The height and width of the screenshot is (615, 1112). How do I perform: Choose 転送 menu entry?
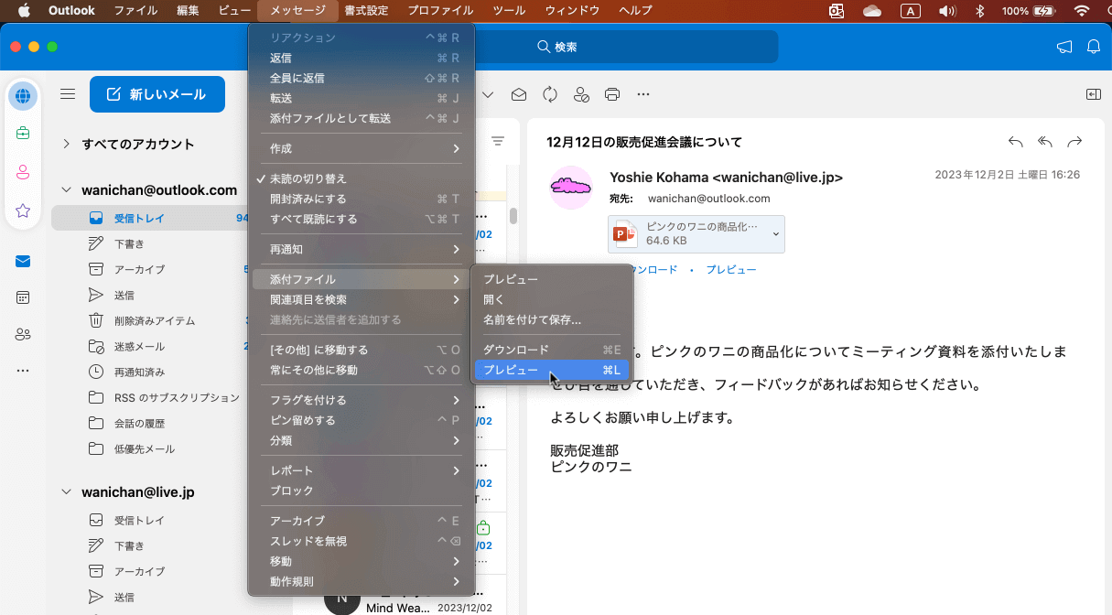coord(362,98)
